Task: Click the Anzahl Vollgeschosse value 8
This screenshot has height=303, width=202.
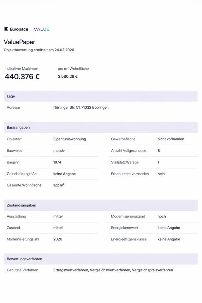Action: coord(159,151)
